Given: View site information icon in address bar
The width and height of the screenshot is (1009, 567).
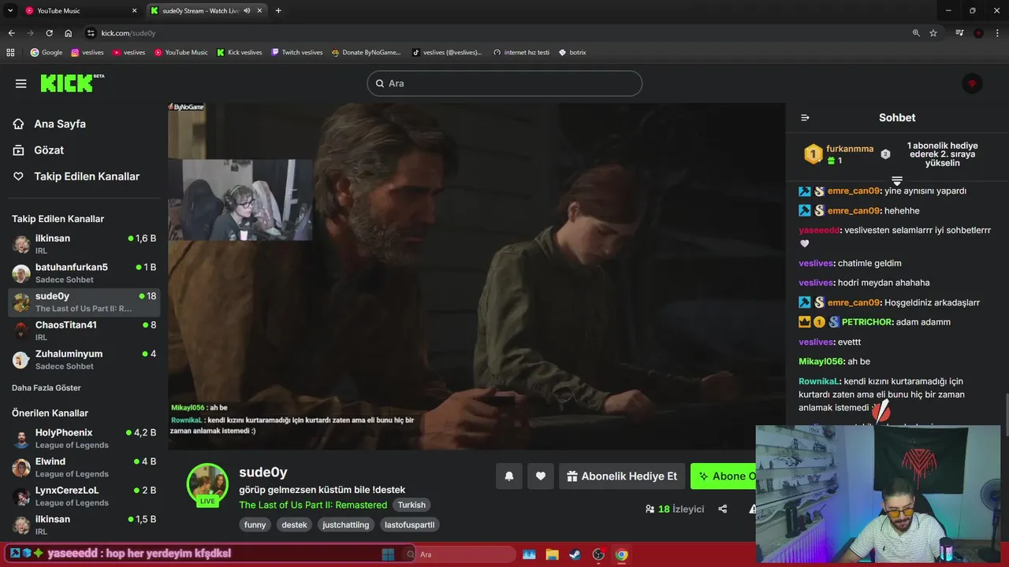Looking at the screenshot, I should pos(91,33).
